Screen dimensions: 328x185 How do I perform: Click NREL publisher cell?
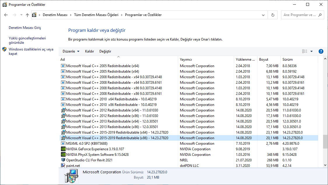pyautogui.click(x=184, y=160)
